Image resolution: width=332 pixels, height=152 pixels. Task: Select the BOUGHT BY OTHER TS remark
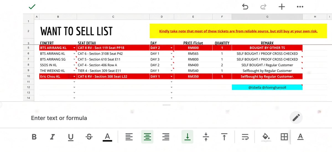click(267, 48)
